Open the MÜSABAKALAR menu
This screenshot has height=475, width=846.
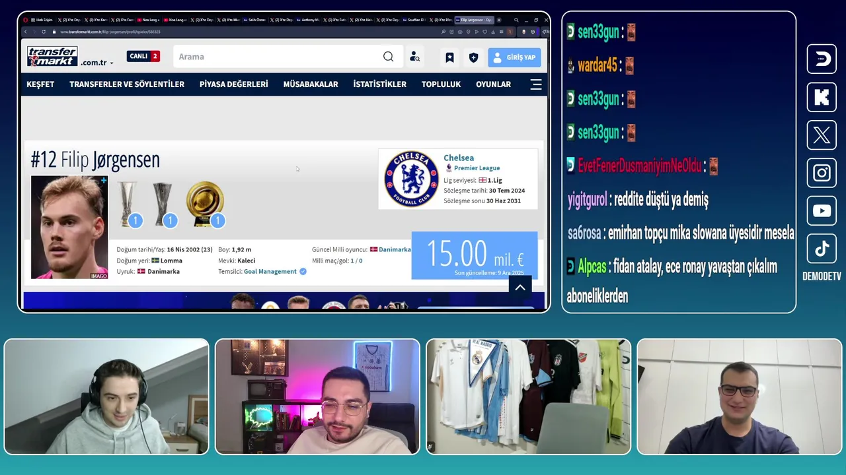click(x=311, y=84)
